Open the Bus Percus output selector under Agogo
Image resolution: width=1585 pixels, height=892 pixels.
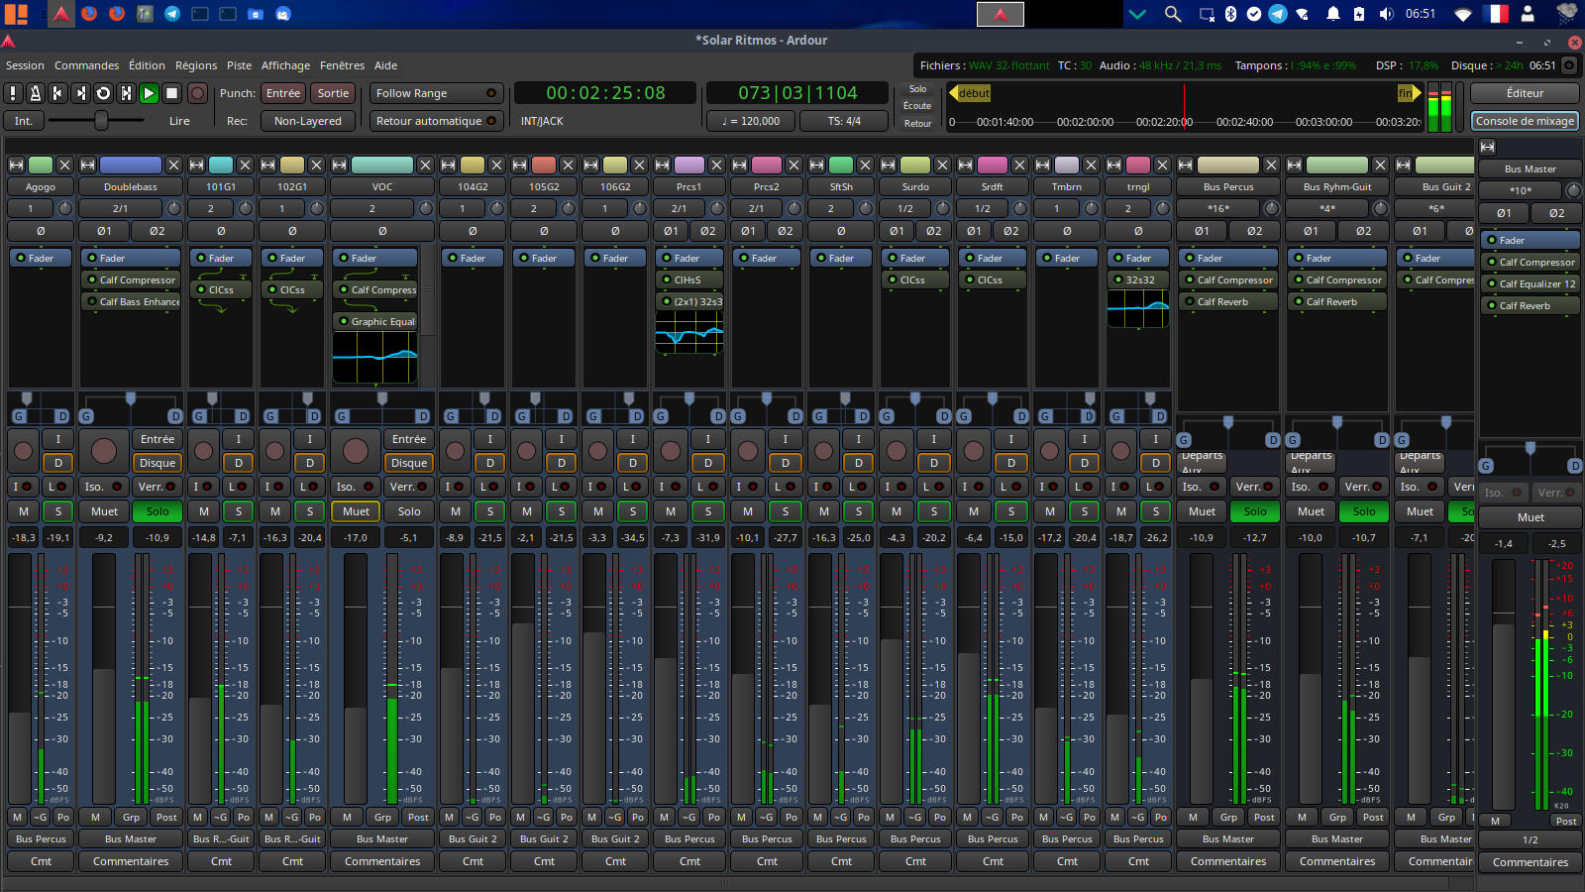pos(41,838)
